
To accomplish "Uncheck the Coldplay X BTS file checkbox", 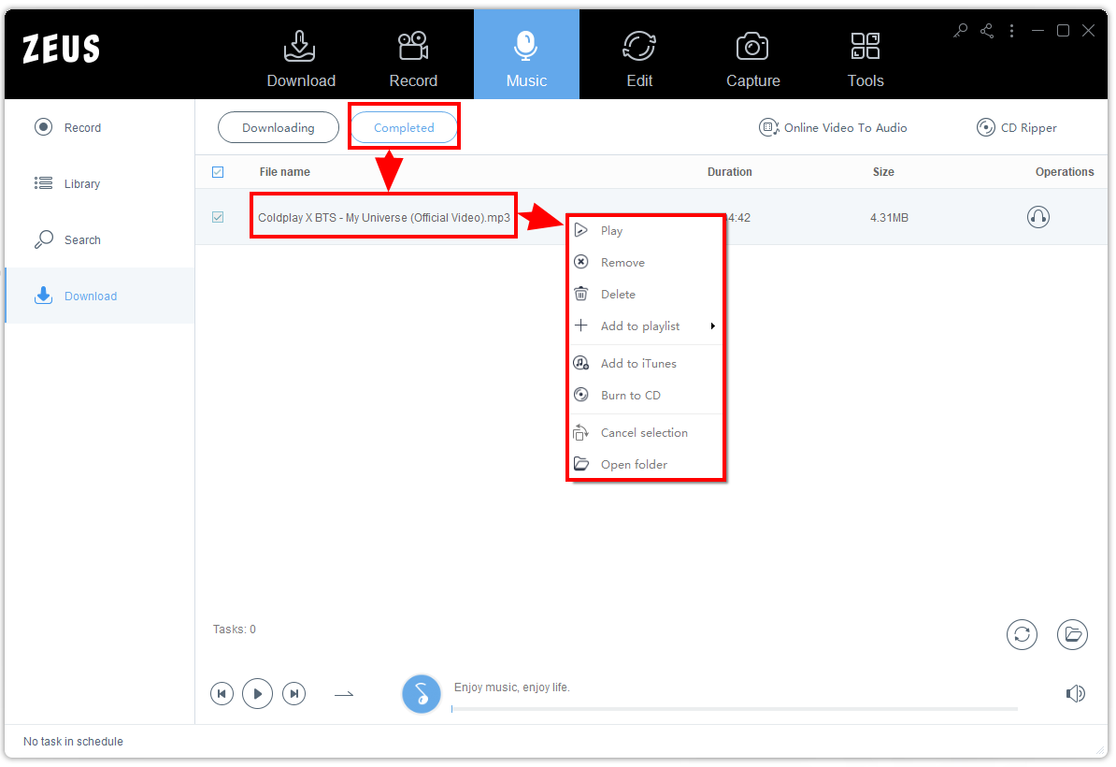I will pyautogui.click(x=218, y=217).
